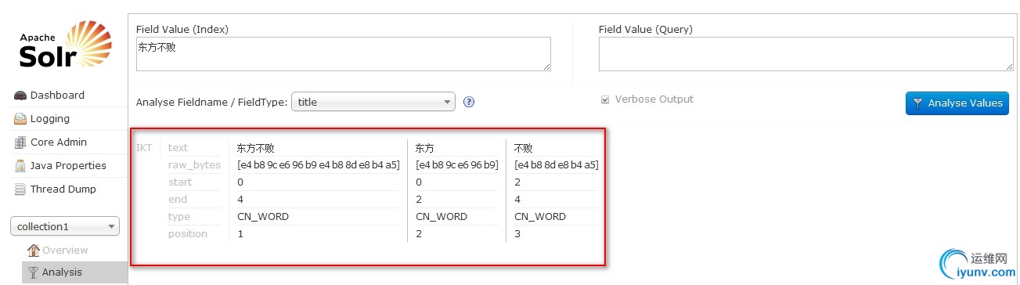Click the token text 不败 in results

[524, 148]
